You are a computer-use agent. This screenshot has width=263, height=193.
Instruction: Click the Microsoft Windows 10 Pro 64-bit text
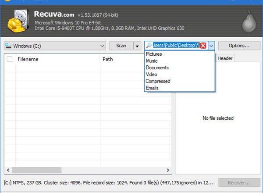[x=68, y=23]
